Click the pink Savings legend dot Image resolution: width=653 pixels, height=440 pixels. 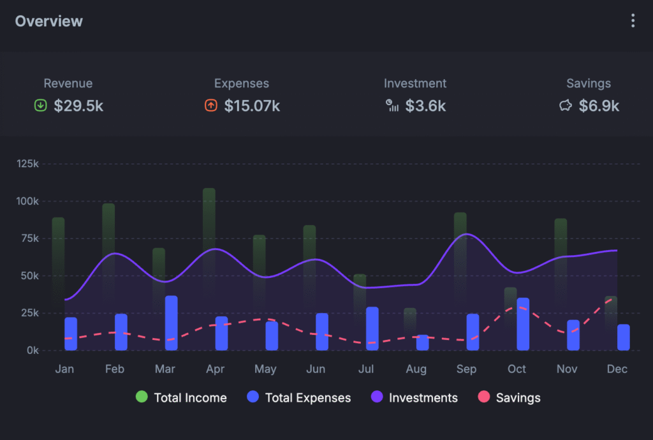tap(483, 397)
